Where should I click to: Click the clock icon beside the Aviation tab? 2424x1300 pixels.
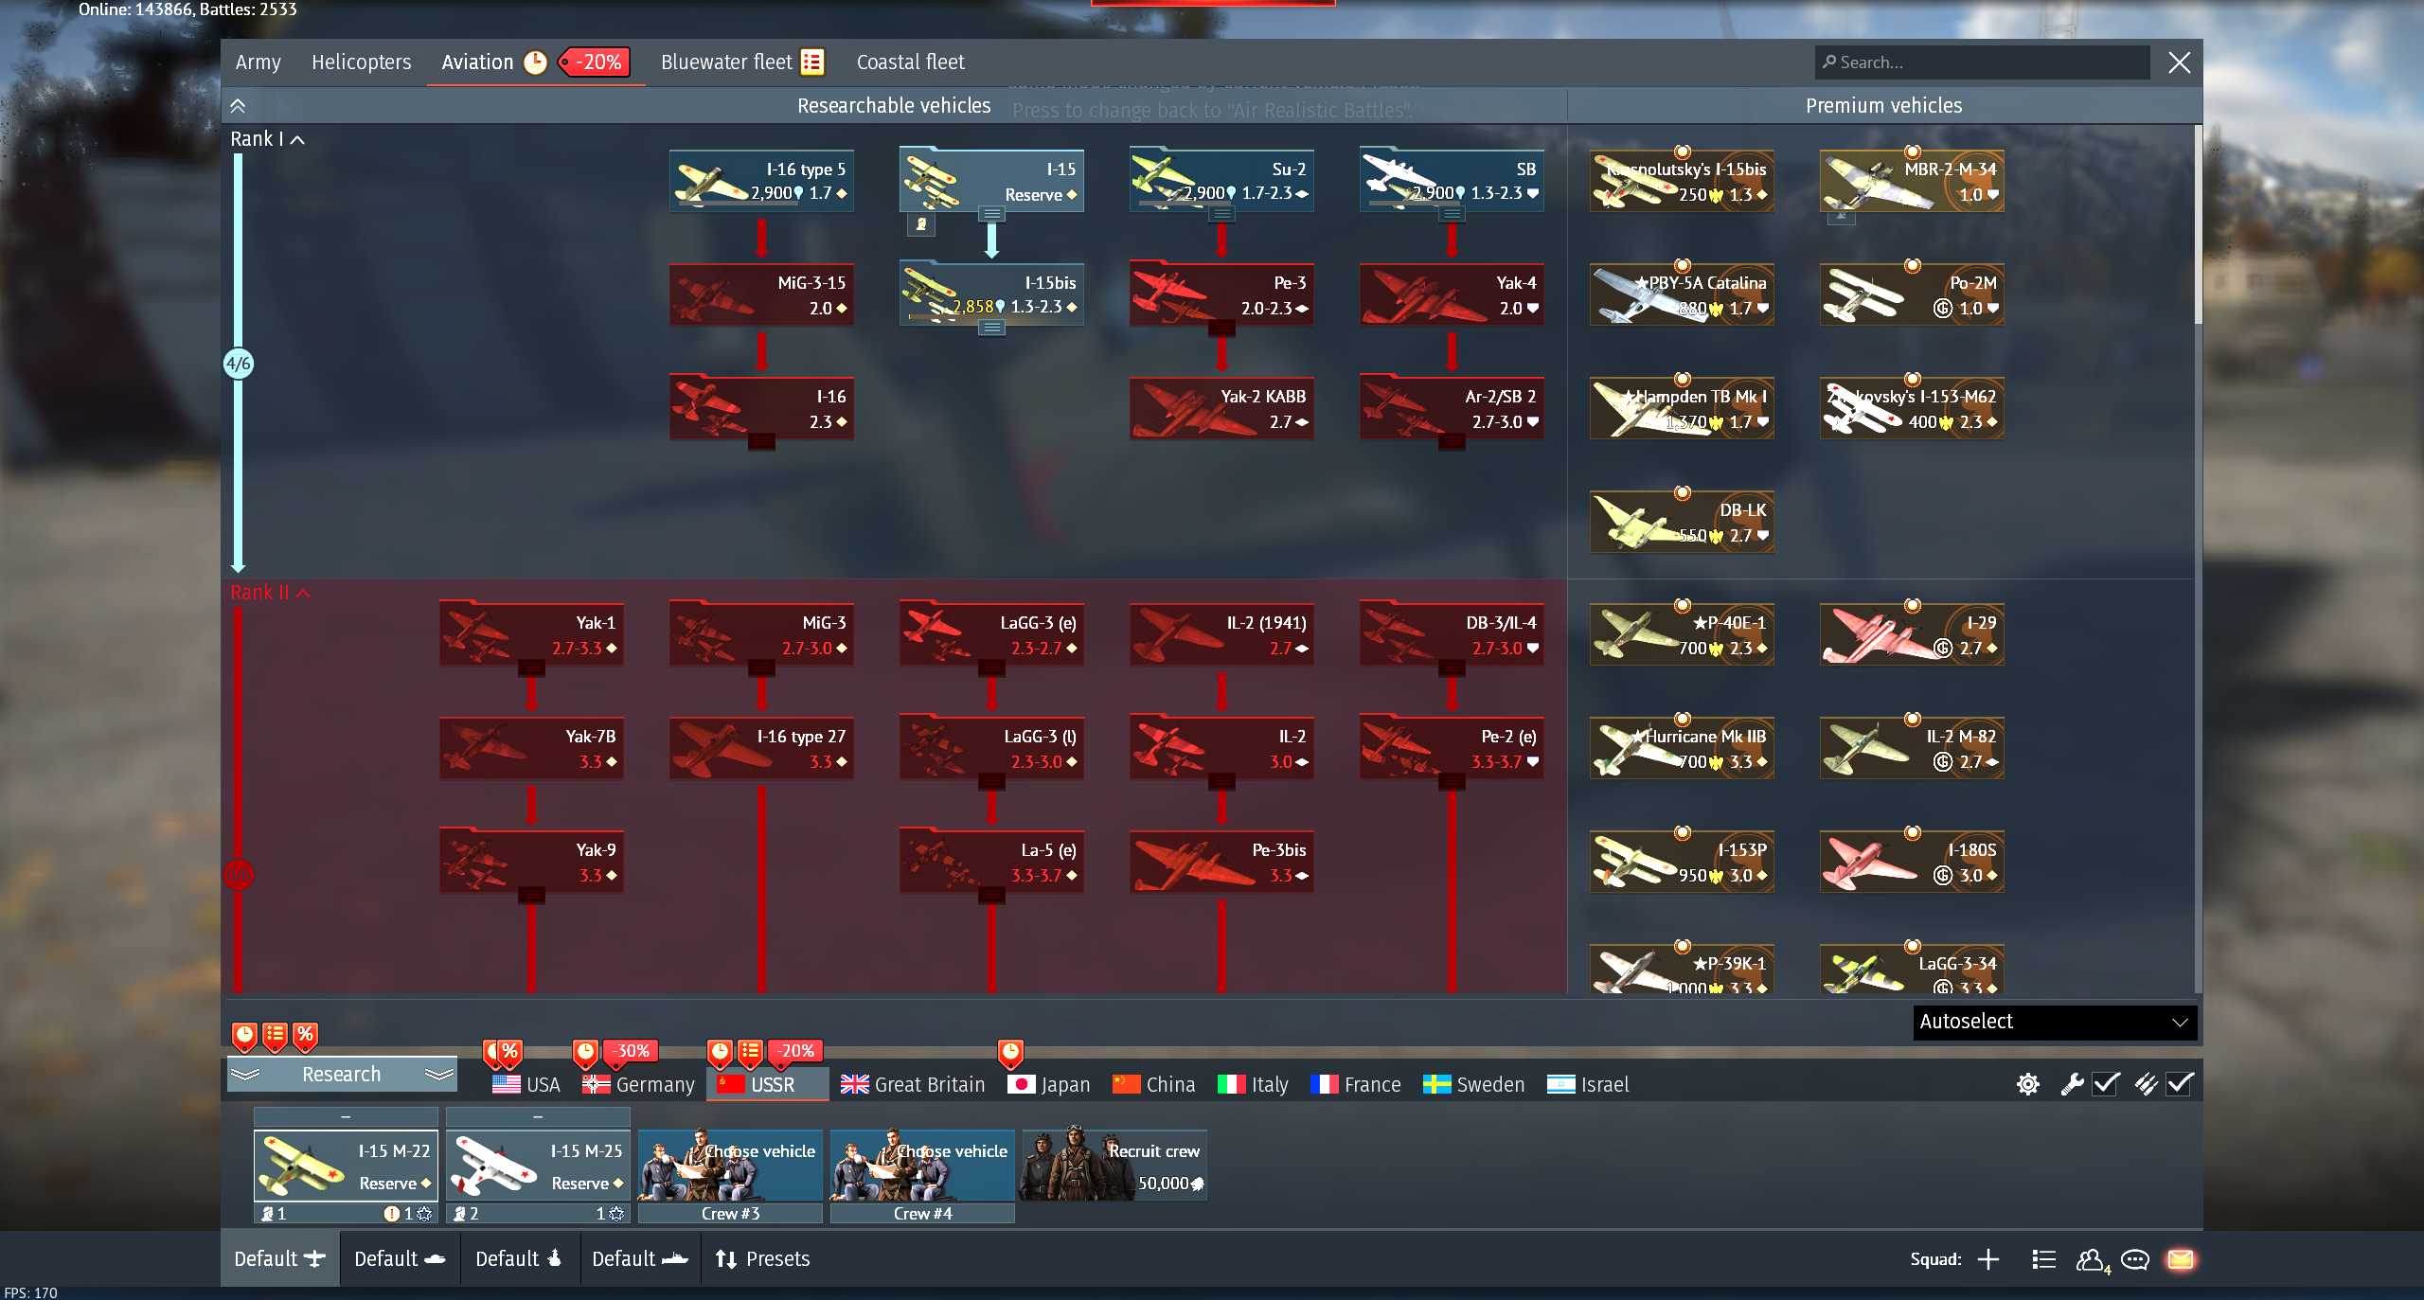[535, 62]
